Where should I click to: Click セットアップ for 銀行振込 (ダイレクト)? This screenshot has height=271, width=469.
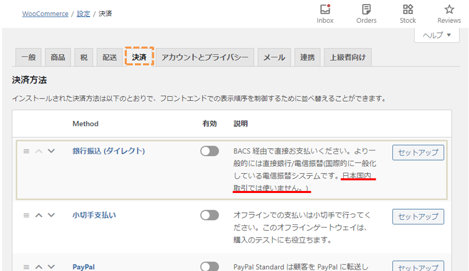tap(418, 152)
